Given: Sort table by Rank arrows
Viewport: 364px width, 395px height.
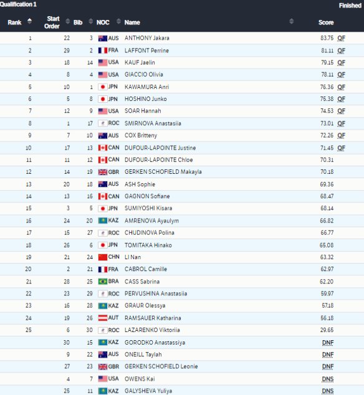Looking at the screenshot, I should point(29,21).
